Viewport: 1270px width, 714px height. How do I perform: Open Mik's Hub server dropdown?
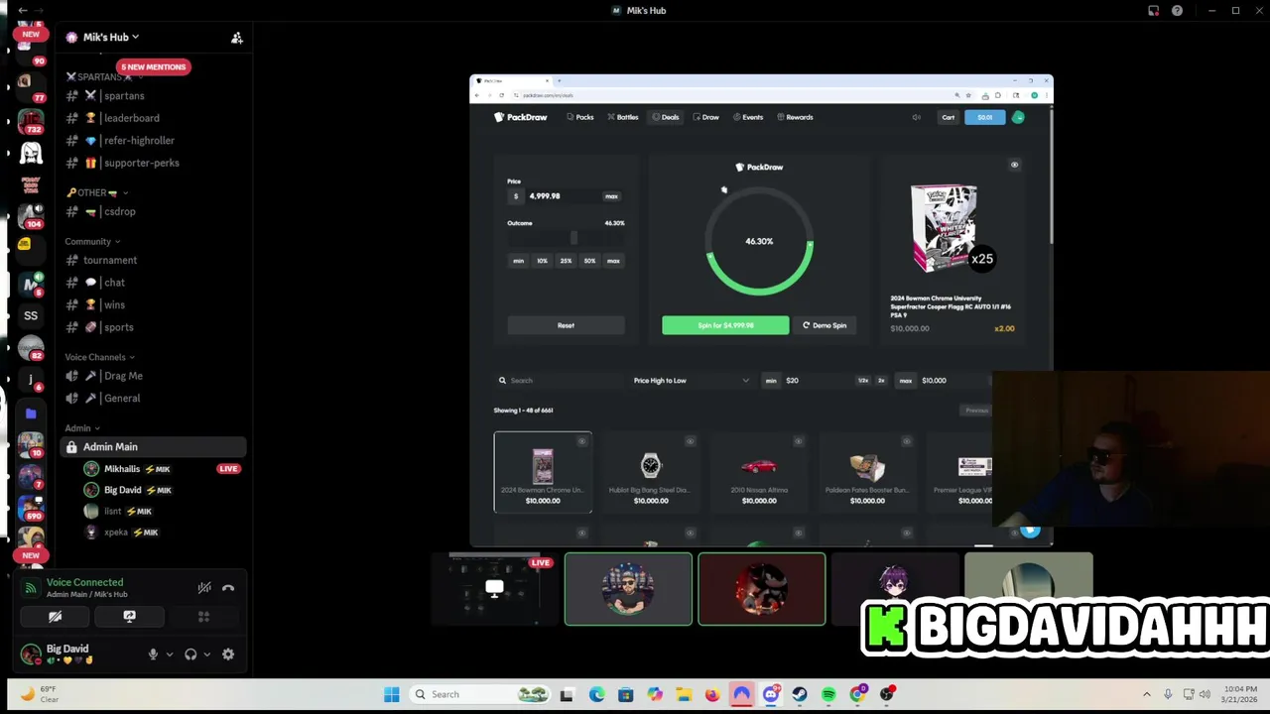tap(109, 37)
